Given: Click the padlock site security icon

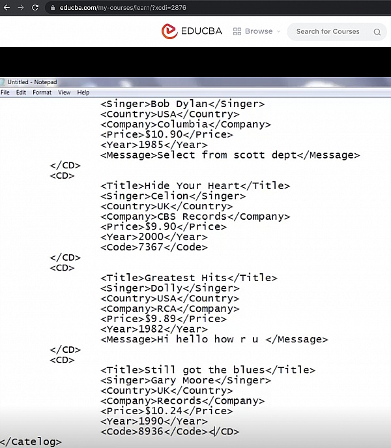Looking at the screenshot, I should tap(53, 8).
